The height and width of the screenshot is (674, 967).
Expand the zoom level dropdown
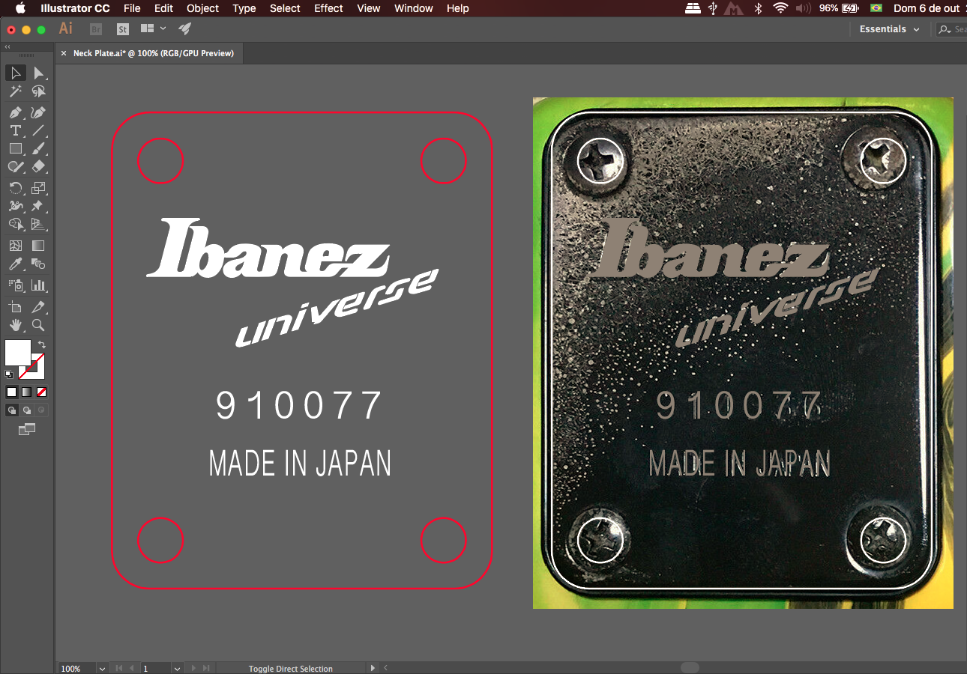click(102, 668)
